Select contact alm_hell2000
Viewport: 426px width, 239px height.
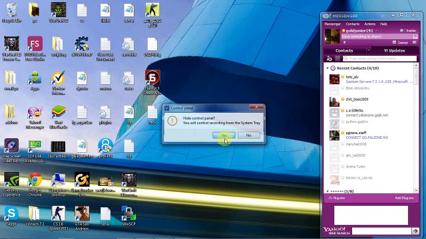(x=371, y=155)
